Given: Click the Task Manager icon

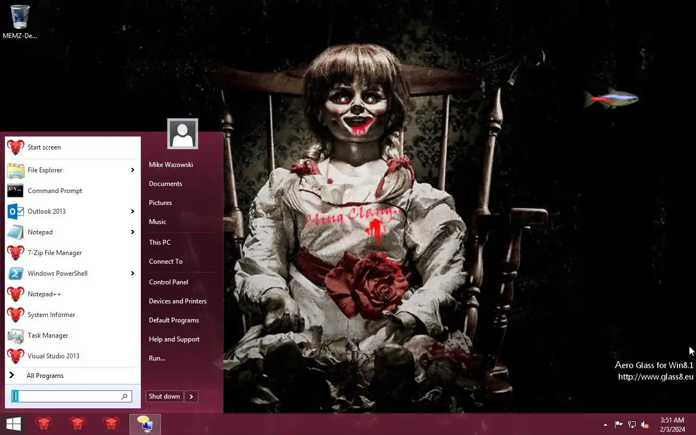Looking at the screenshot, I should (16, 335).
